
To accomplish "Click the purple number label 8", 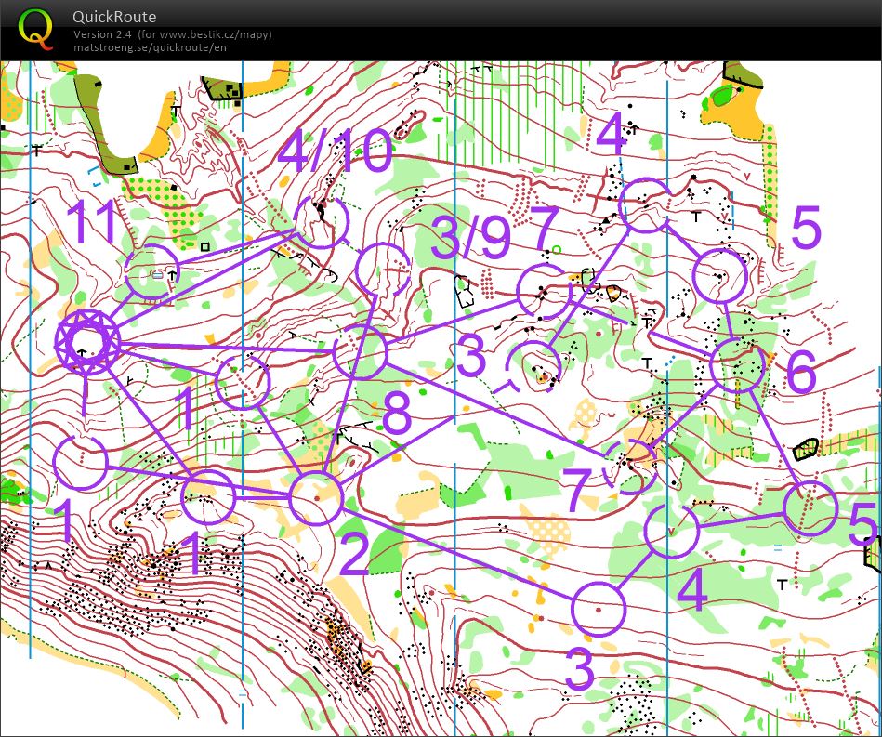I will (x=397, y=417).
